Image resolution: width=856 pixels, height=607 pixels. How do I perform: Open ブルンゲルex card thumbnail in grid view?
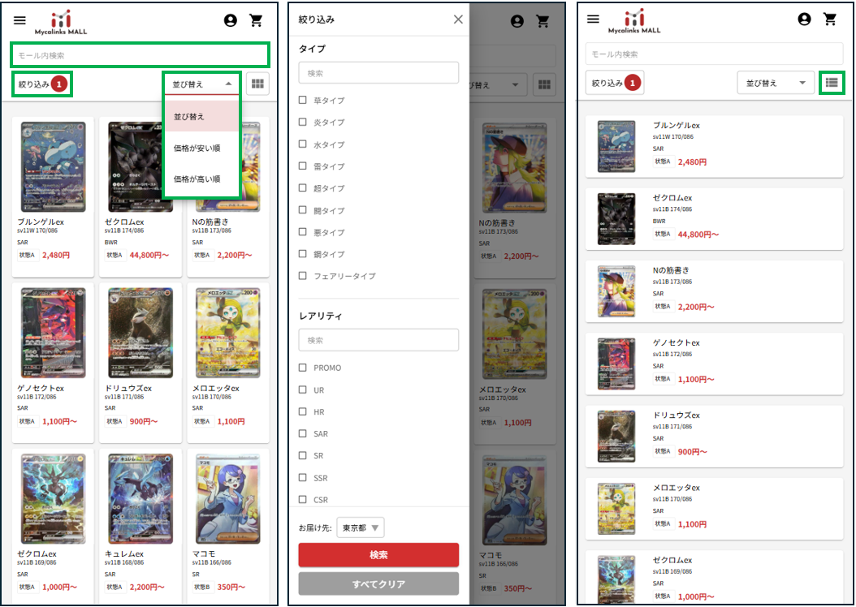tap(53, 167)
